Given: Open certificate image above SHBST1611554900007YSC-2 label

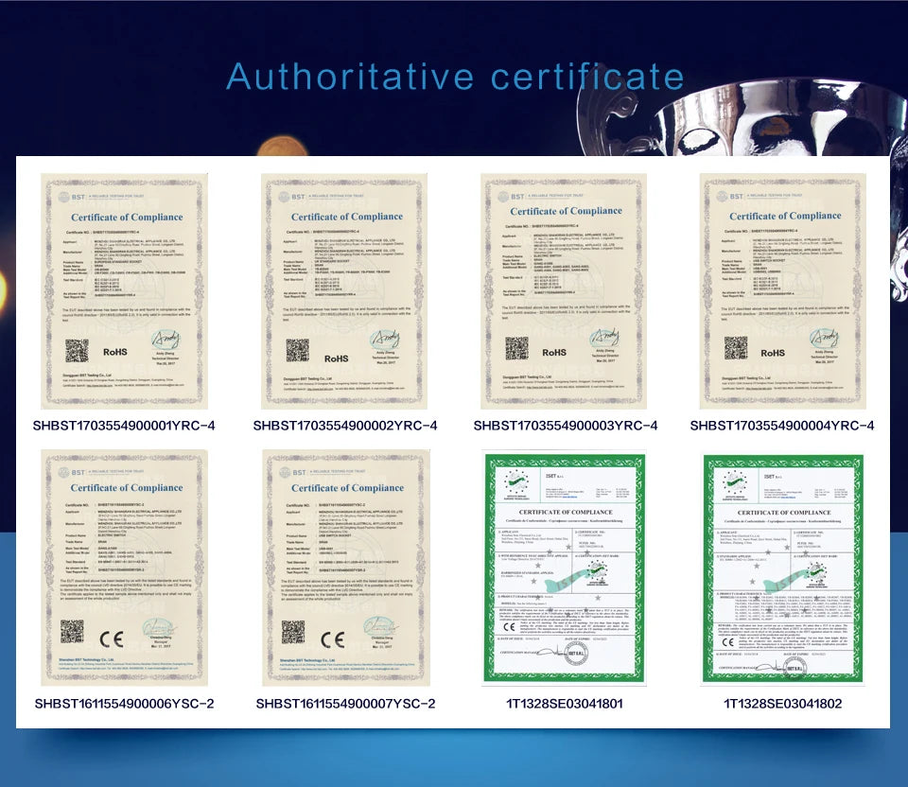Looking at the screenshot, I should coord(346,568).
